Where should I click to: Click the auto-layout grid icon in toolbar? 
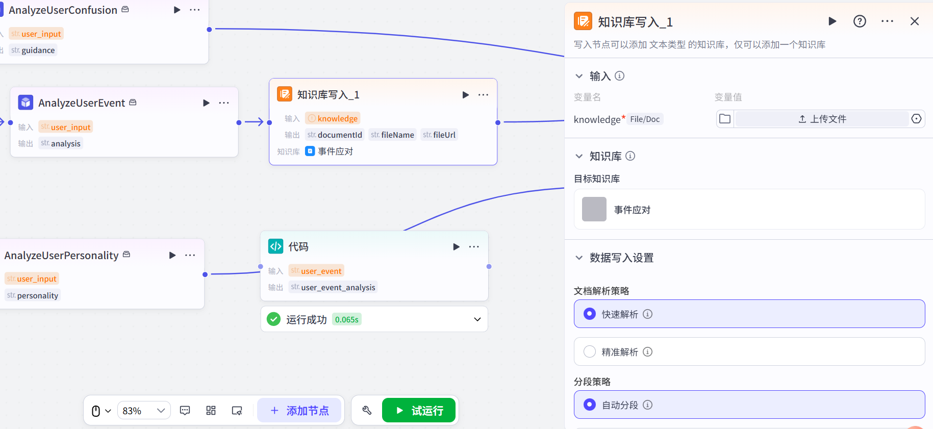[211, 411]
